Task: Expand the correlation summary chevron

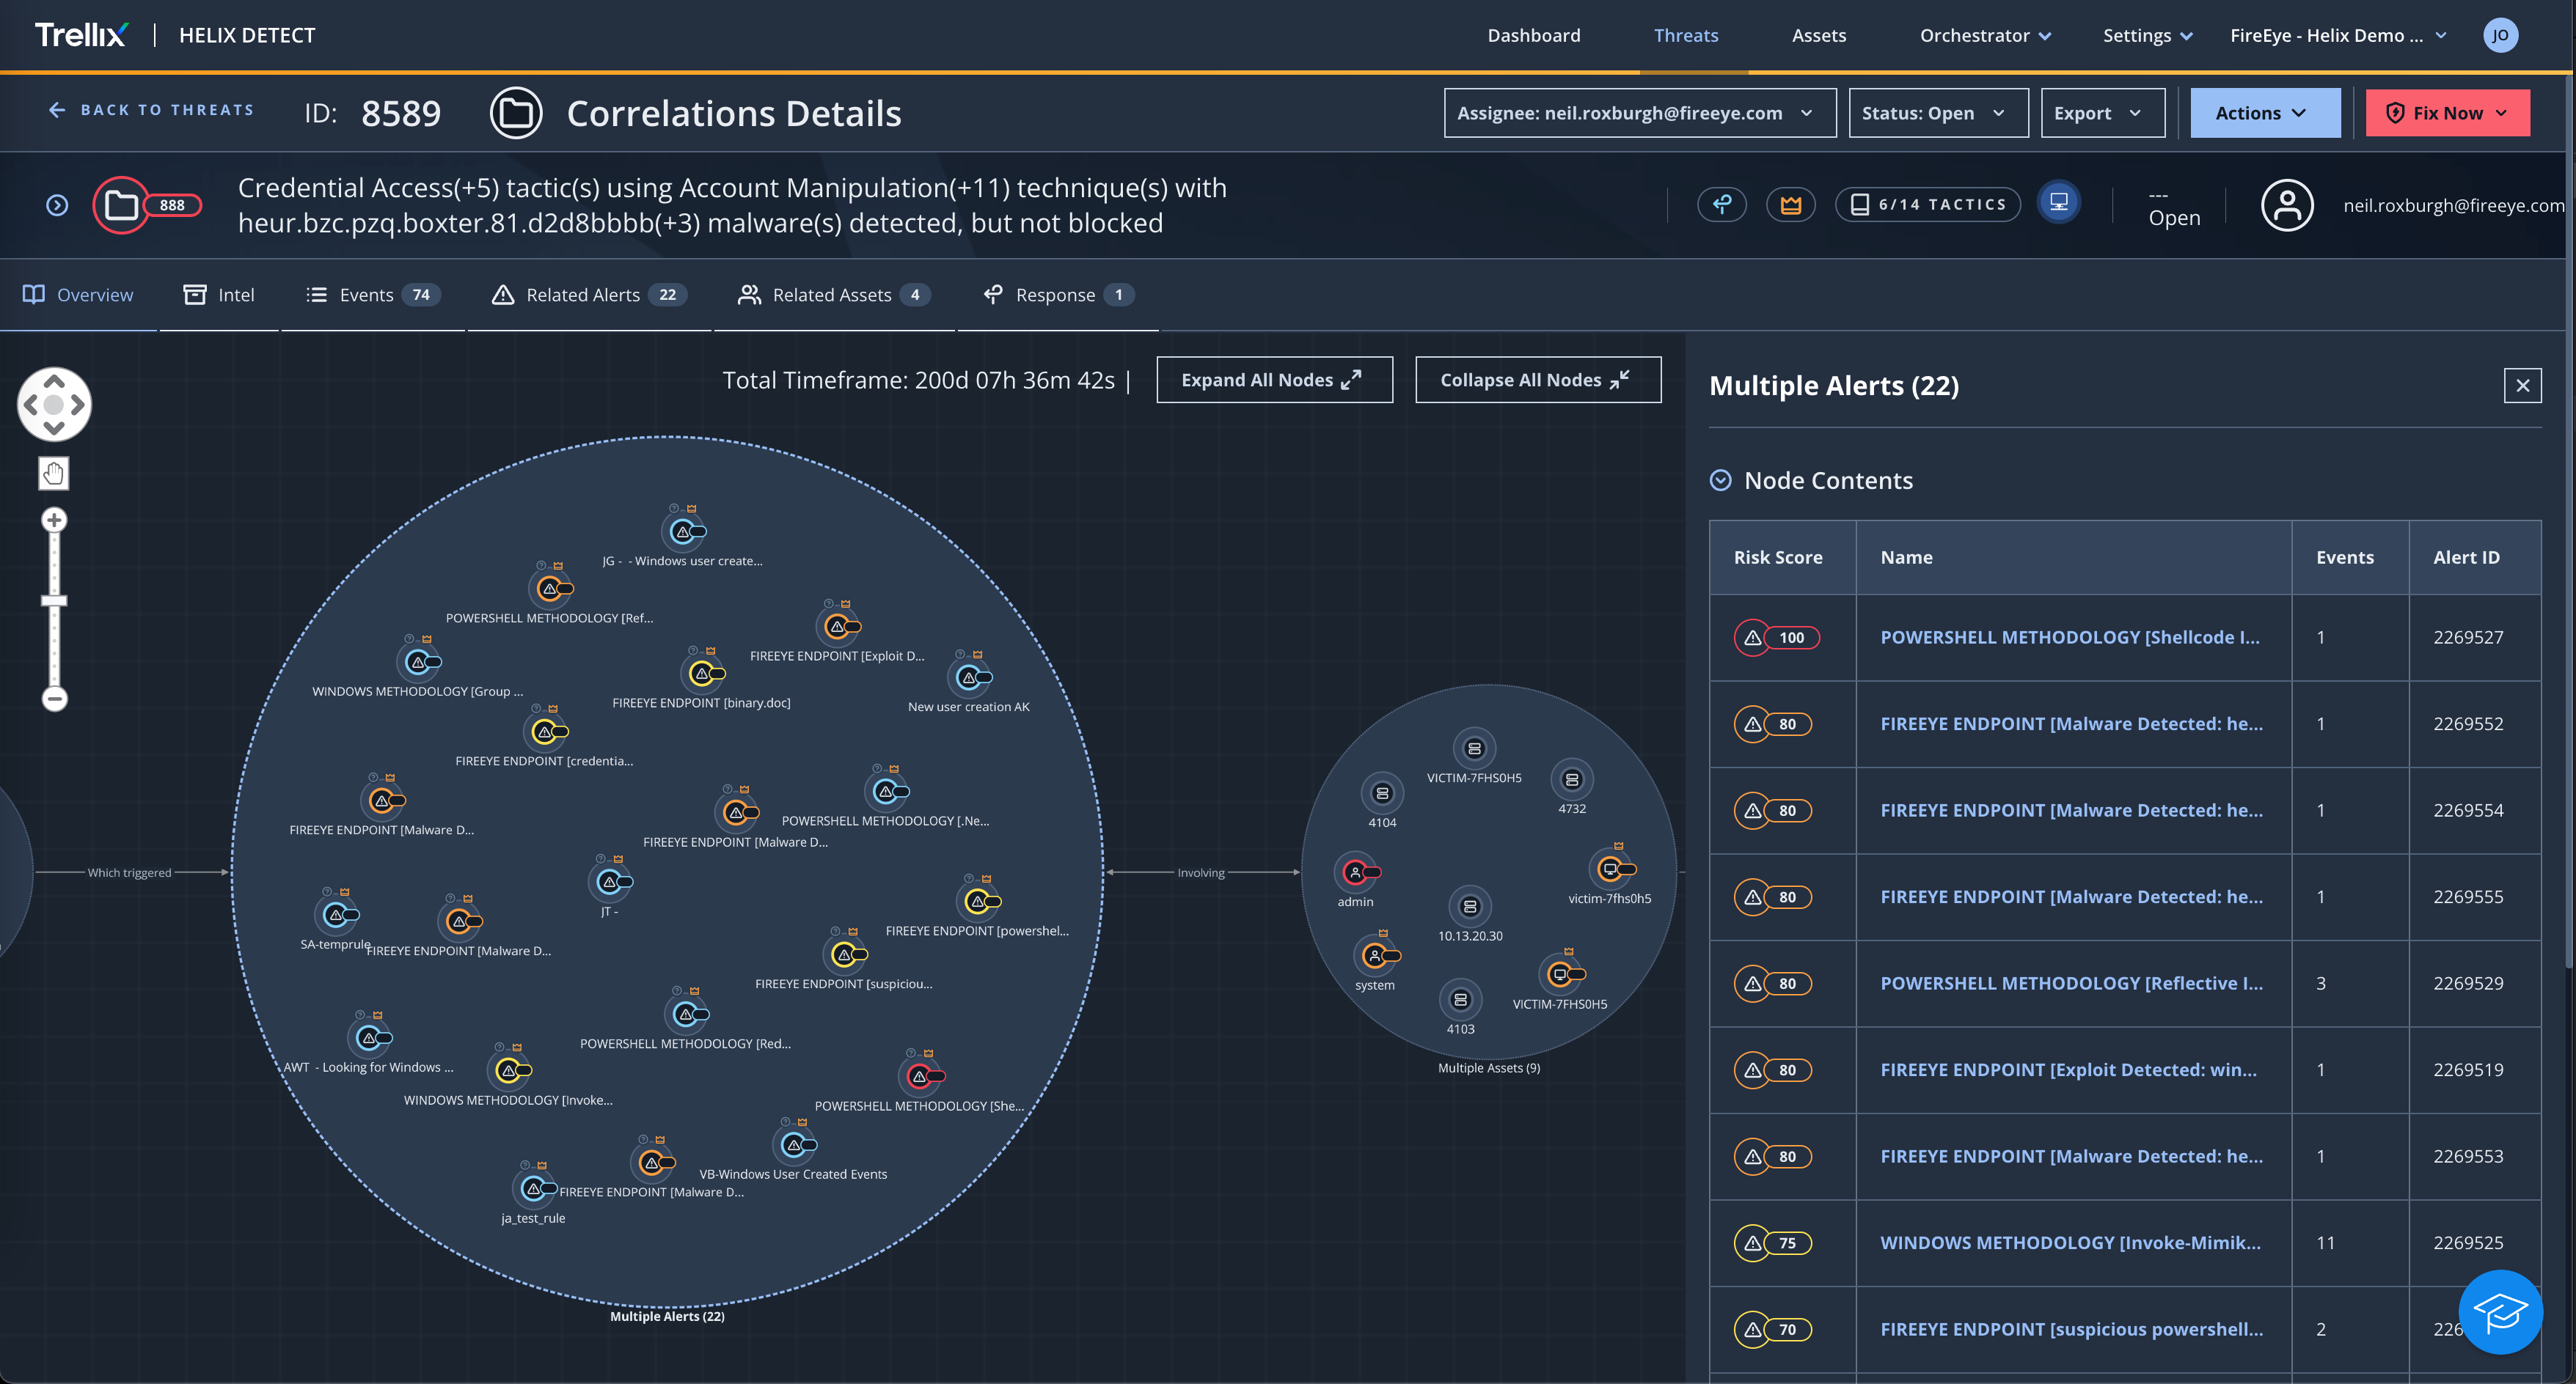Action: tap(57, 205)
